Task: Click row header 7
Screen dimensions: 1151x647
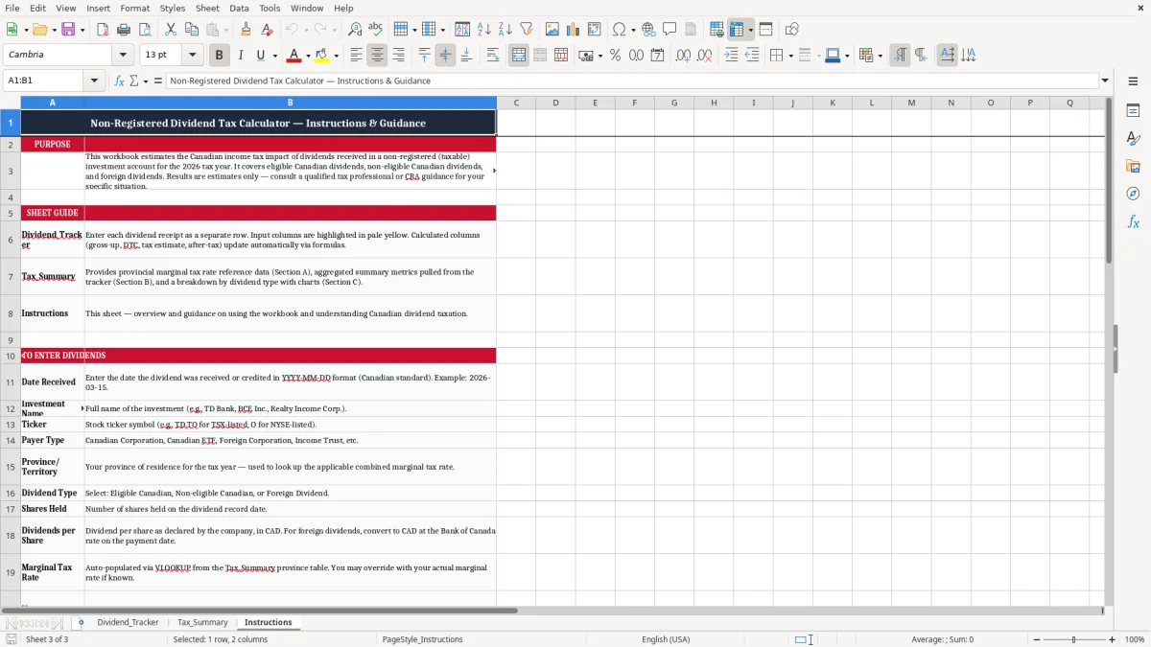Action: (x=11, y=276)
